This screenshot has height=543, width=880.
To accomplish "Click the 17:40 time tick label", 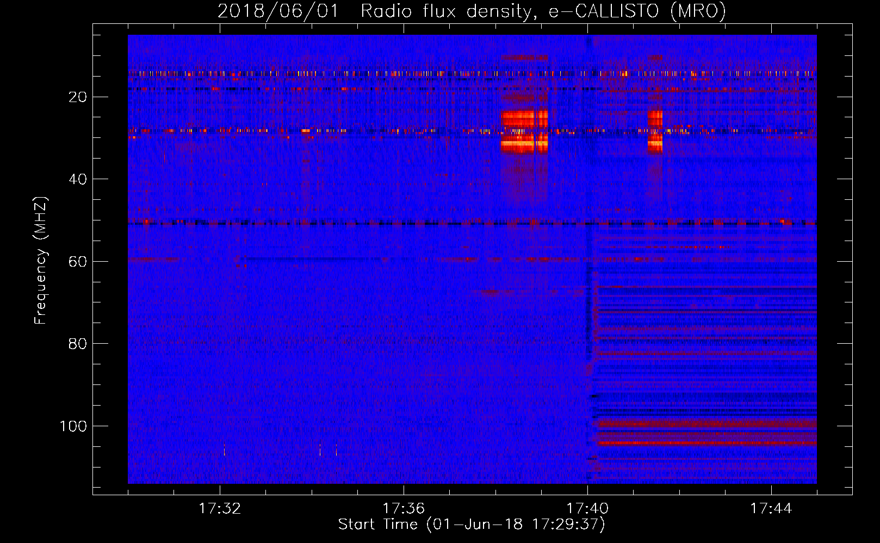I will 587,509.
